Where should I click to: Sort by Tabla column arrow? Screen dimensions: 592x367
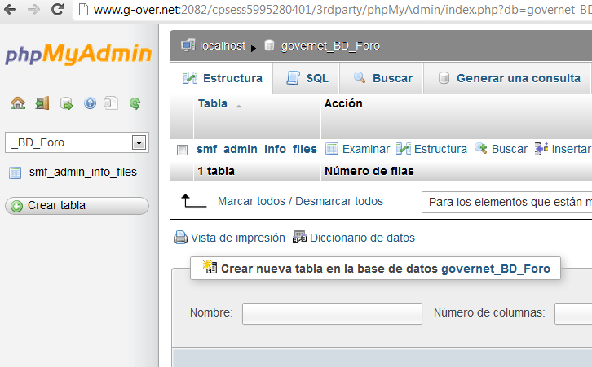tap(239, 107)
